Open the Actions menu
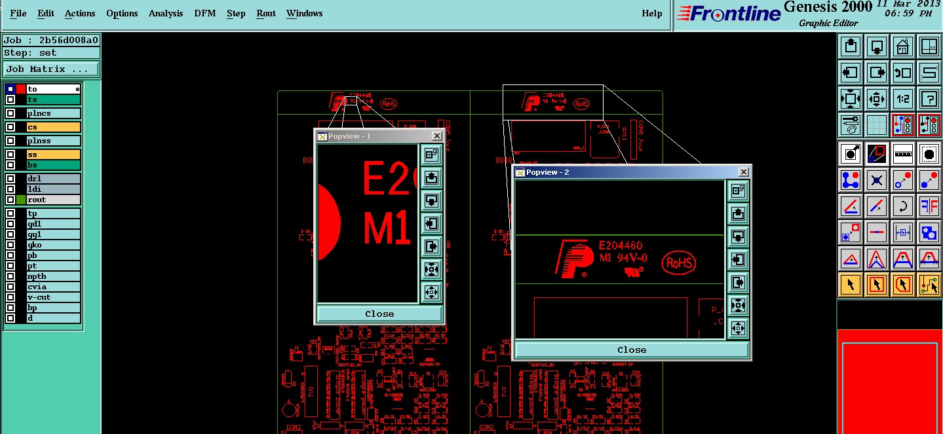This screenshot has height=434, width=943. pos(80,13)
